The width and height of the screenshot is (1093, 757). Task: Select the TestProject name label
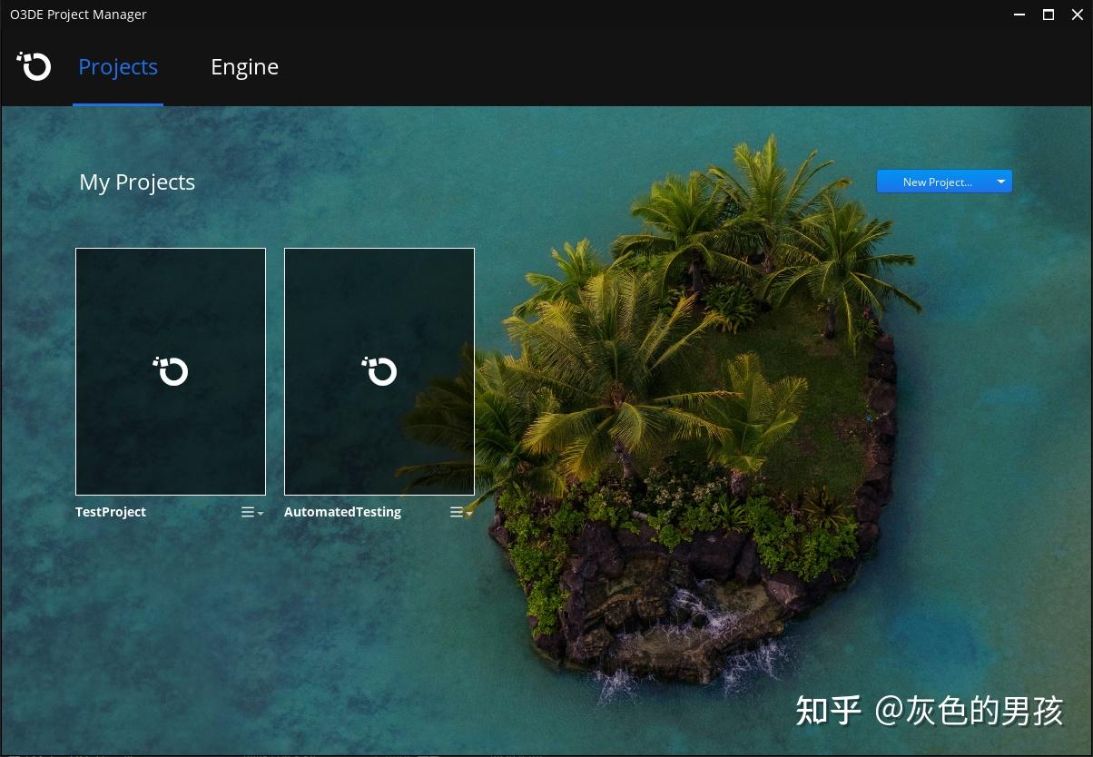(x=111, y=512)
